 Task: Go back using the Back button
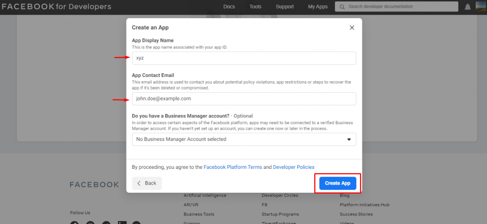[147, 183]
